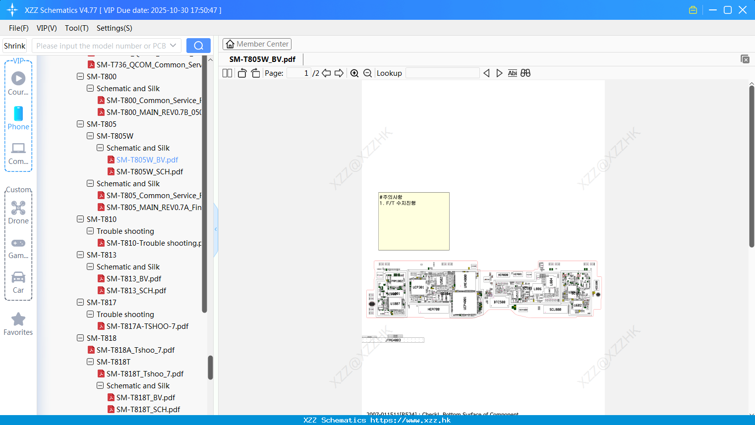The height and width of the screenshot is (425, 755).
Task: Toggle match case Abi icon
Action: (x=513, y=73)
